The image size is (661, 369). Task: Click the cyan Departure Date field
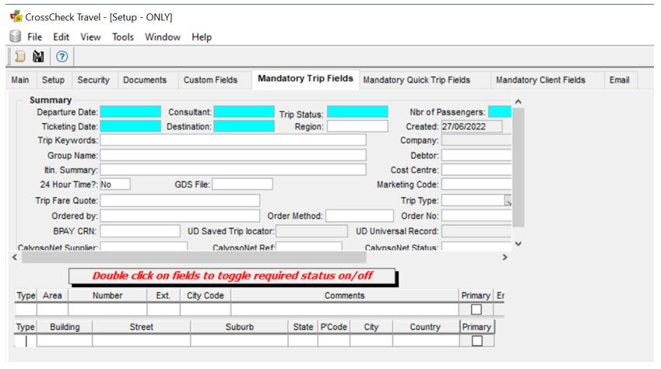pyautogui.click(x=131, y=112)
